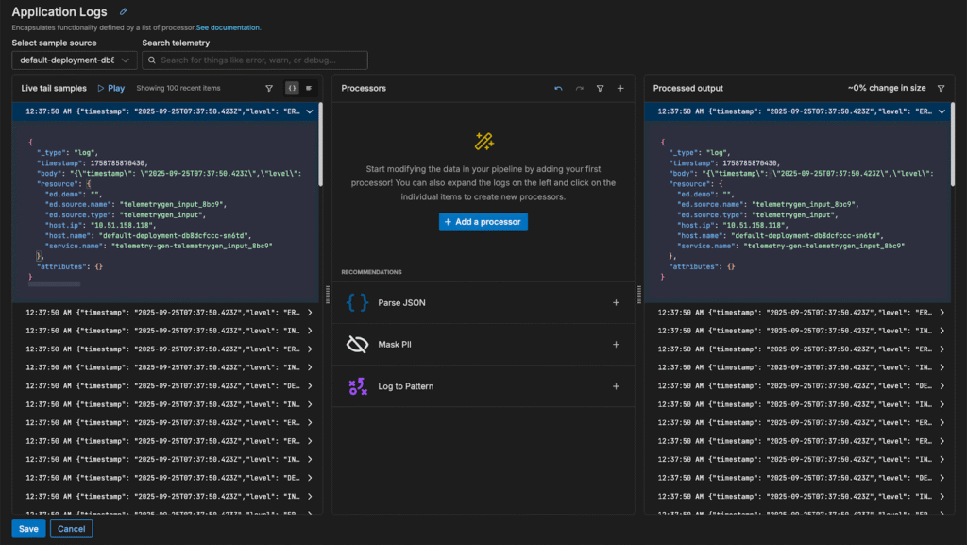The width and height of the screenshot is (967, 545).
Task: Open the Processed output filter icon
Action: pyautogui.click(x=941, y=88)
